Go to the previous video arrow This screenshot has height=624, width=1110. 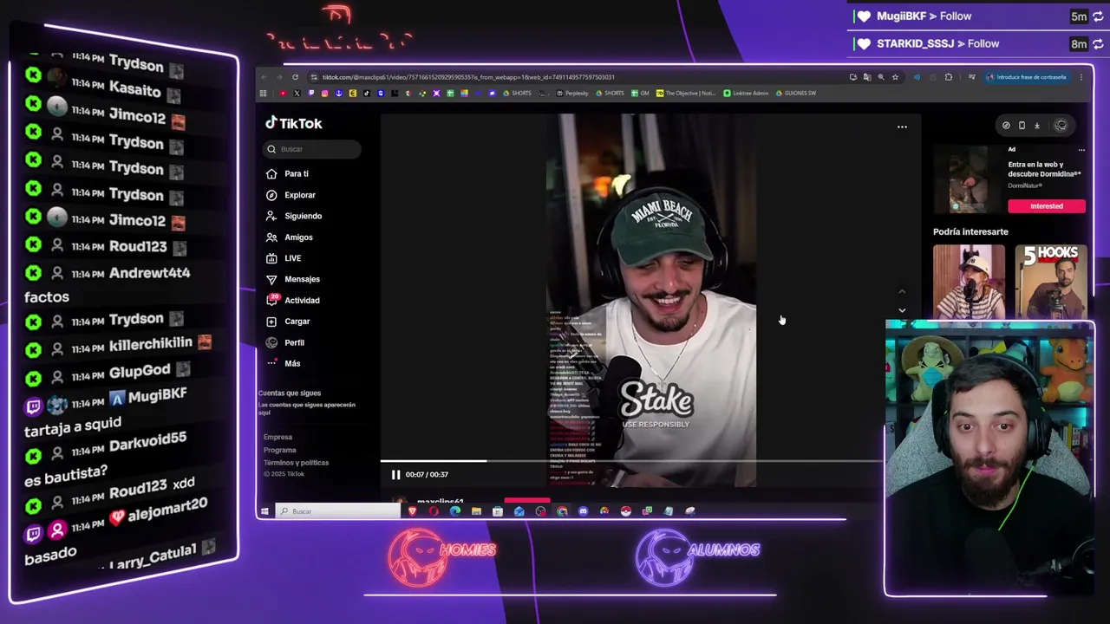[x=902, y=292]
